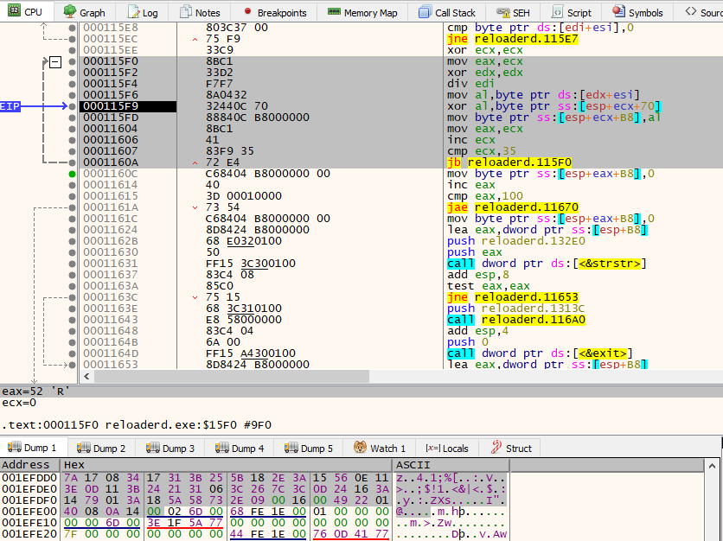Select the push reloaderd.132E0 instruction
The image size is (723, 541).
516,241
